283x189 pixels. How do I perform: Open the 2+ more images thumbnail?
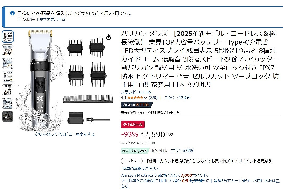click(x=8, y=116)
